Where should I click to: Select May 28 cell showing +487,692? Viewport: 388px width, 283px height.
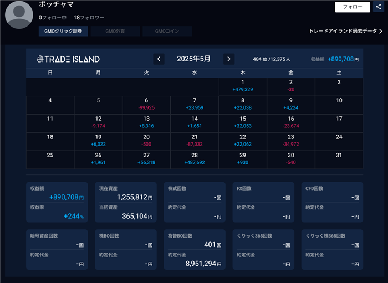point(195,160)
